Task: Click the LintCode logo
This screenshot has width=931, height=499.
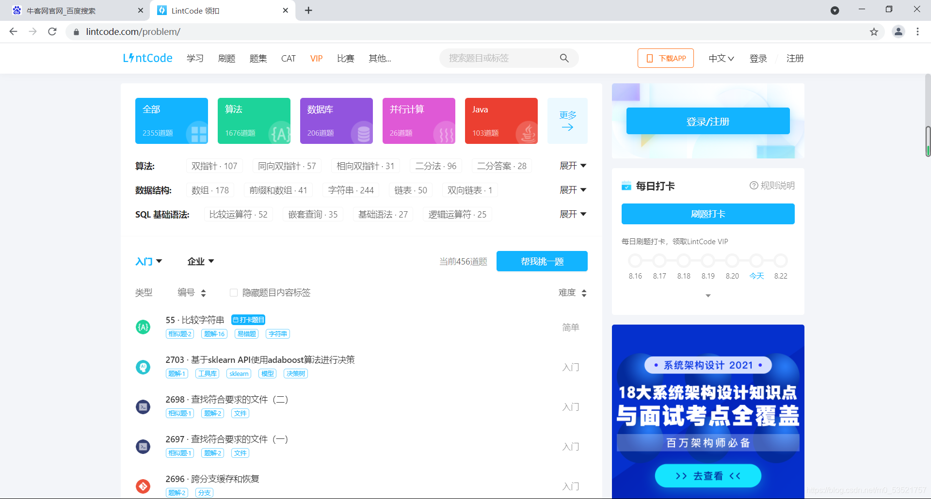Action: (x=147, y=58)
